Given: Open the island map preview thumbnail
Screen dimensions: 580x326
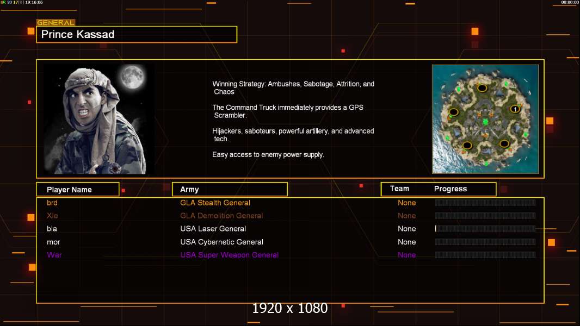Looking at the screenshot, I should tap(485, 119).
